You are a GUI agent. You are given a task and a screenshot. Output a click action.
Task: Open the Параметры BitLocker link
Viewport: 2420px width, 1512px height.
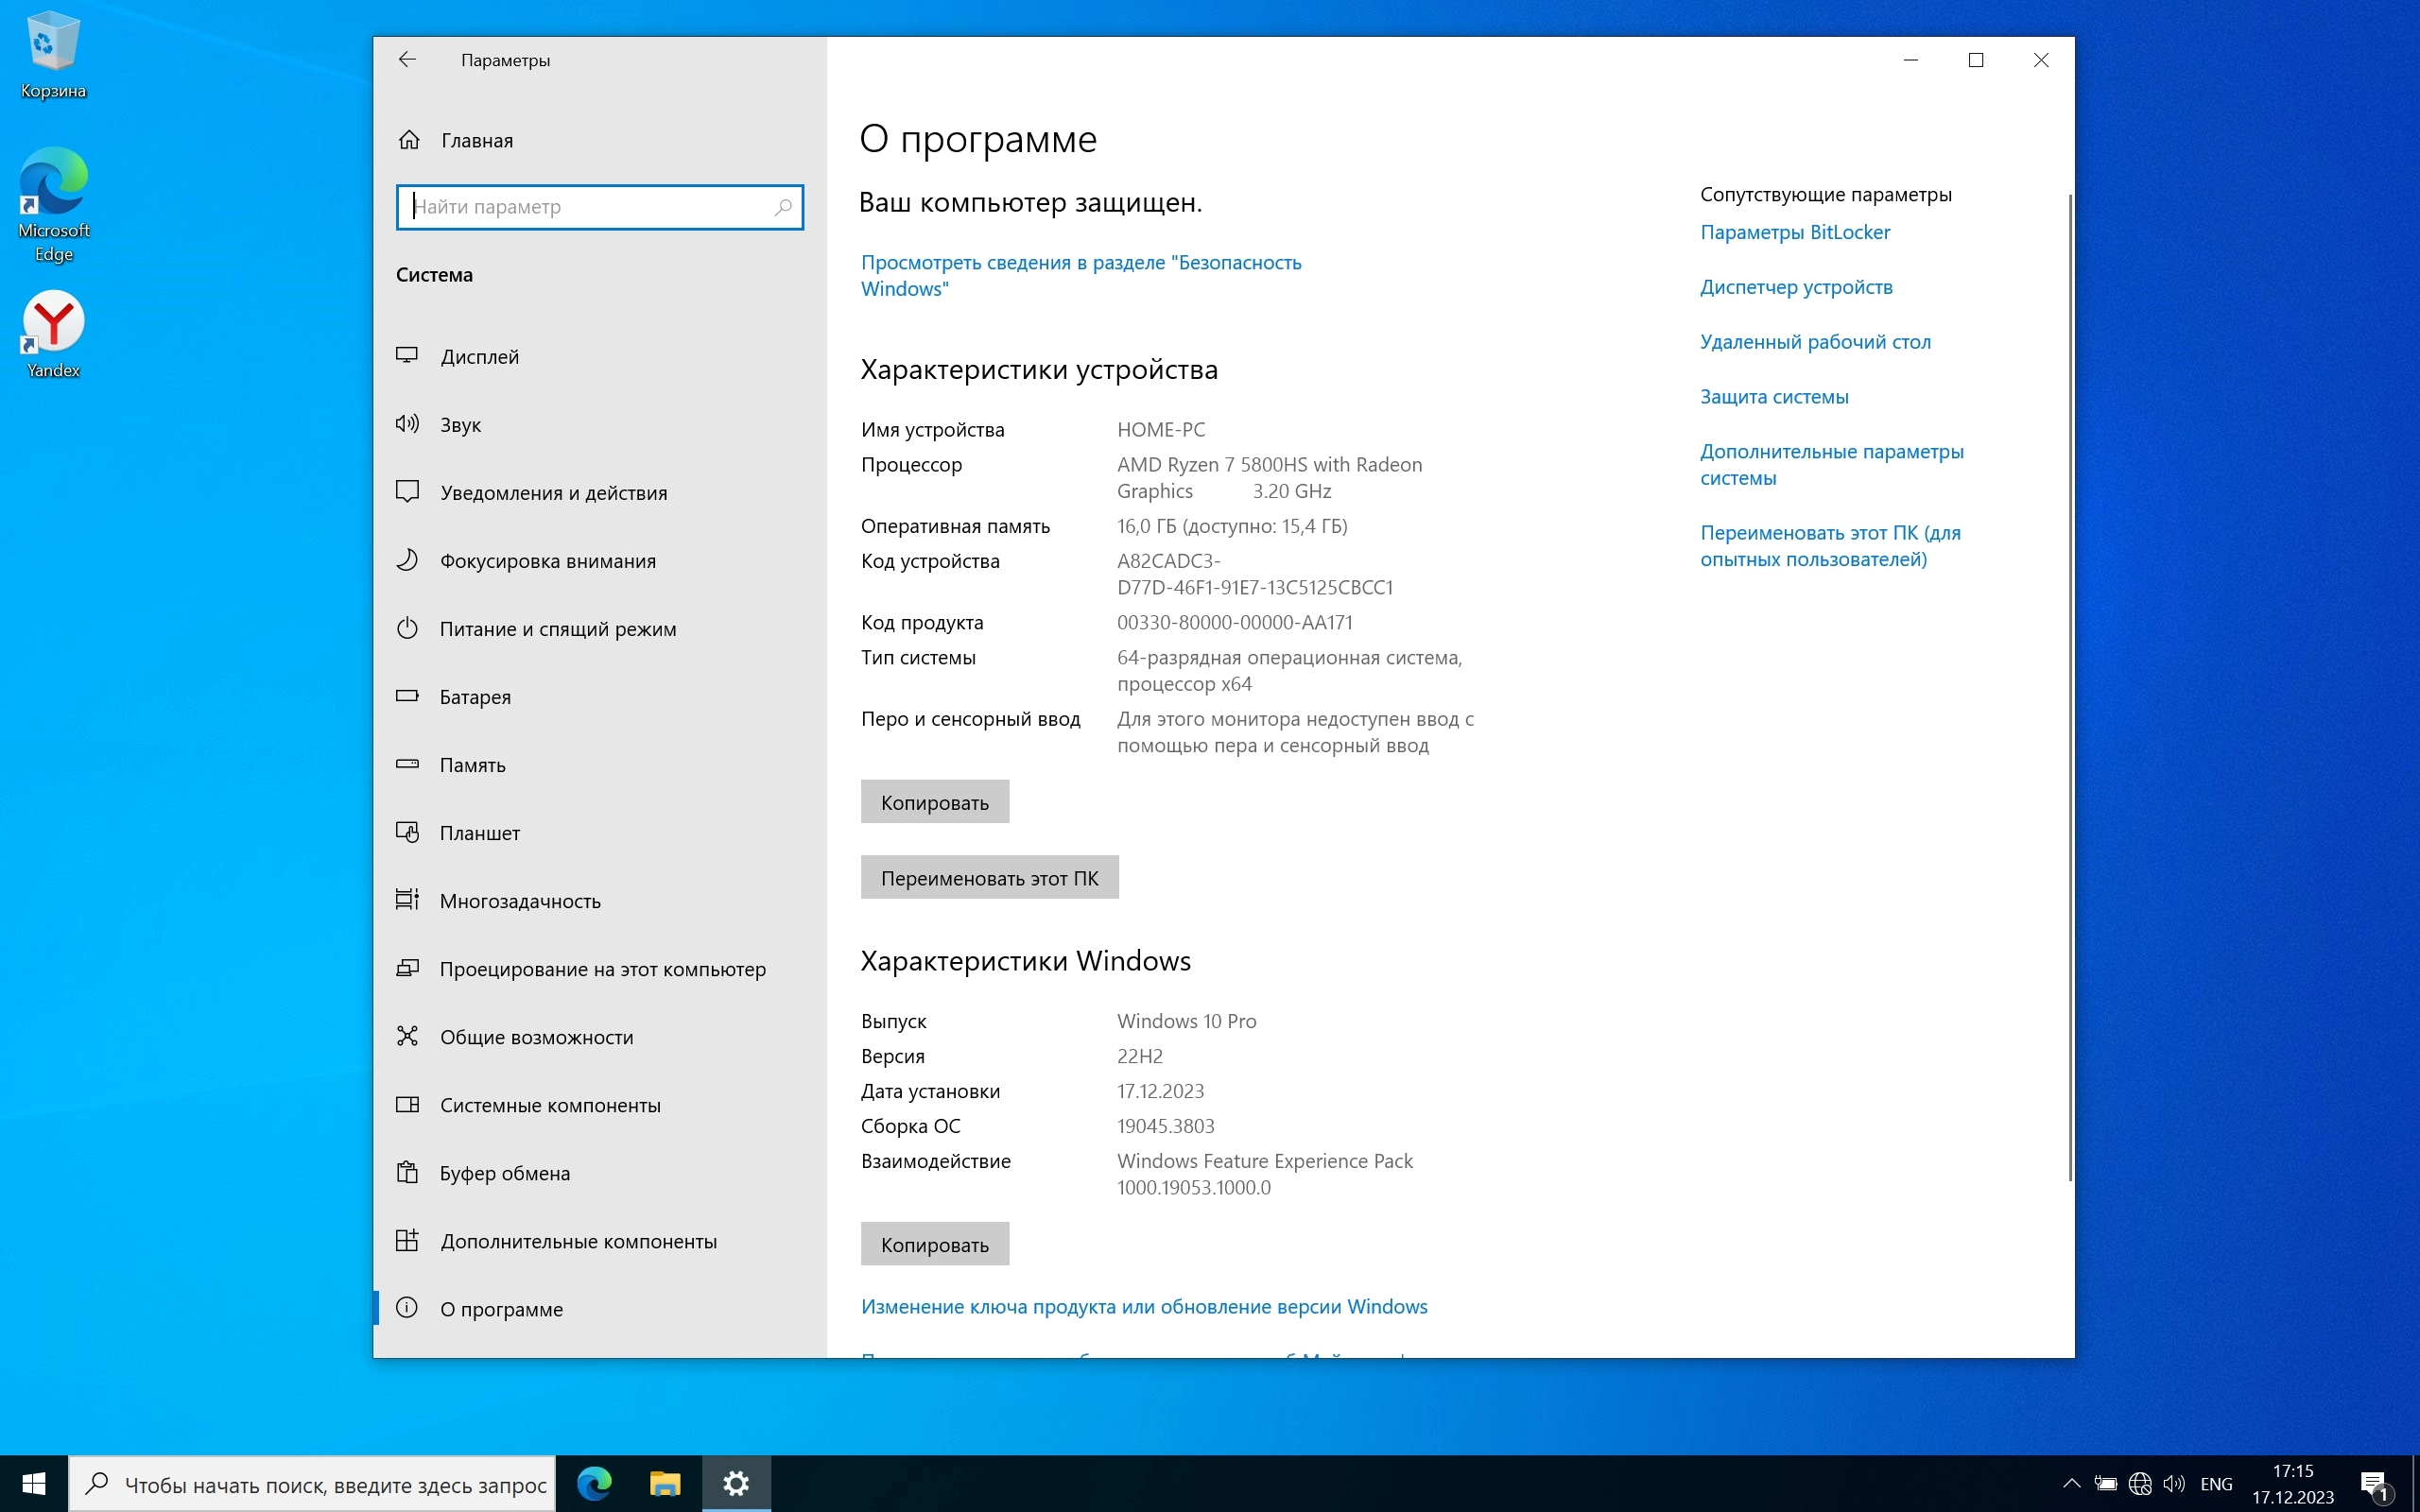pos(1795,232)
